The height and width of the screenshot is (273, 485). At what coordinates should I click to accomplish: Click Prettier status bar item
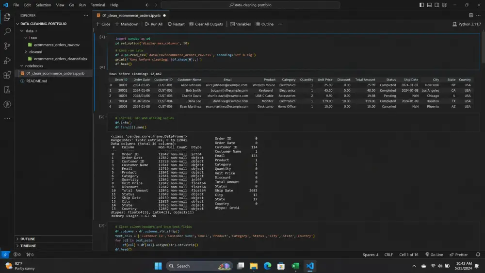(459, 255)
